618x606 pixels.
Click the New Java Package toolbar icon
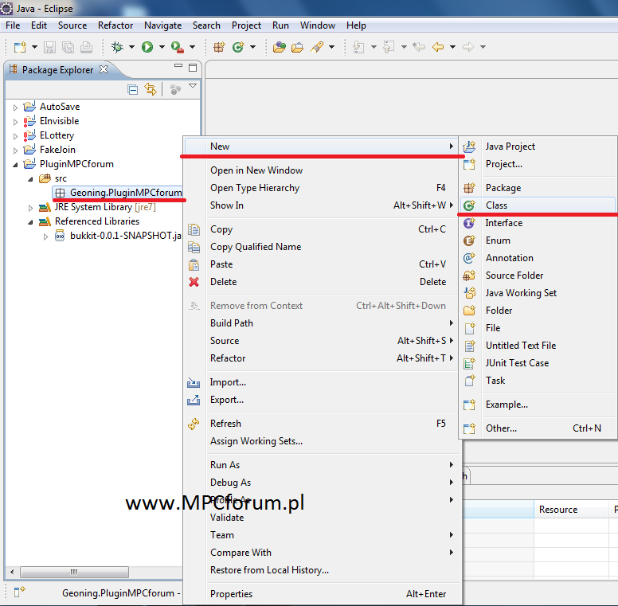tap(219, 47)
